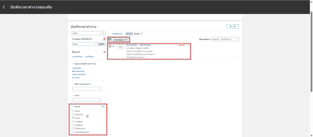Click the back arrow in the header
The width and height of the screenshot is (313, 137).
[x=4, y=7]
